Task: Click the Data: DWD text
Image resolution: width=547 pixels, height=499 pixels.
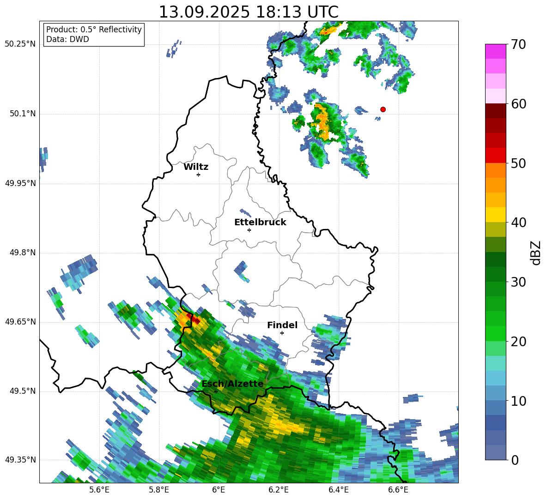Action: 67,39
